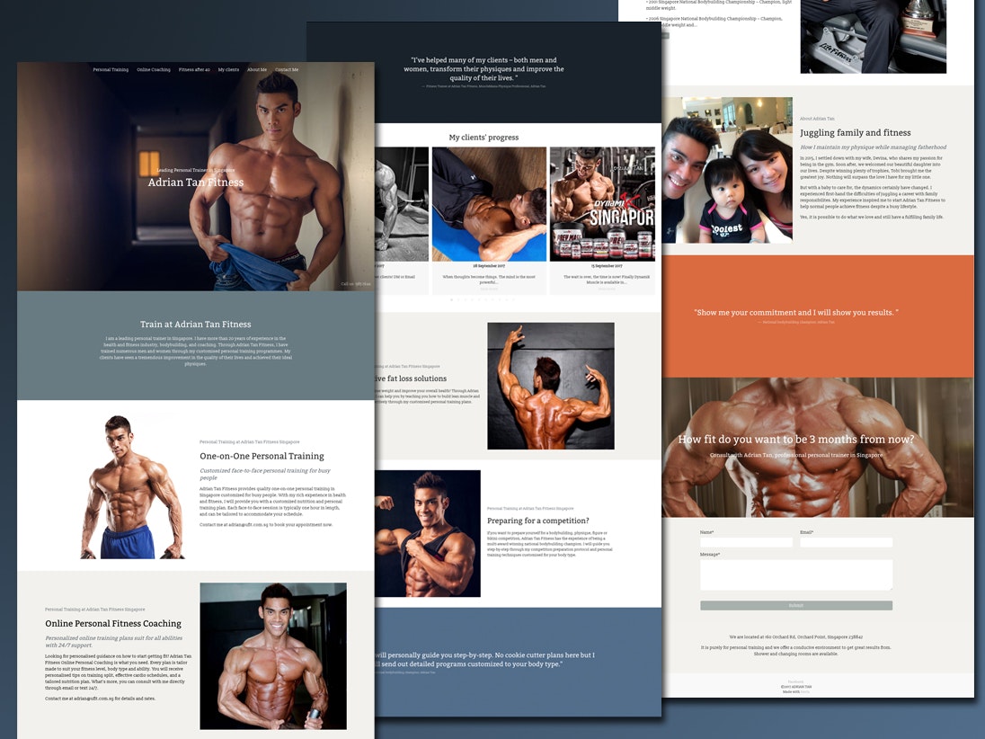The height and width of the screenshot is (739, 985).
Task: Click the Juggling family and fitness heading
Action: click(x=855, y=132)
